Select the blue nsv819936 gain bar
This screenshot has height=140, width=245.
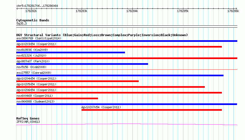71,52
